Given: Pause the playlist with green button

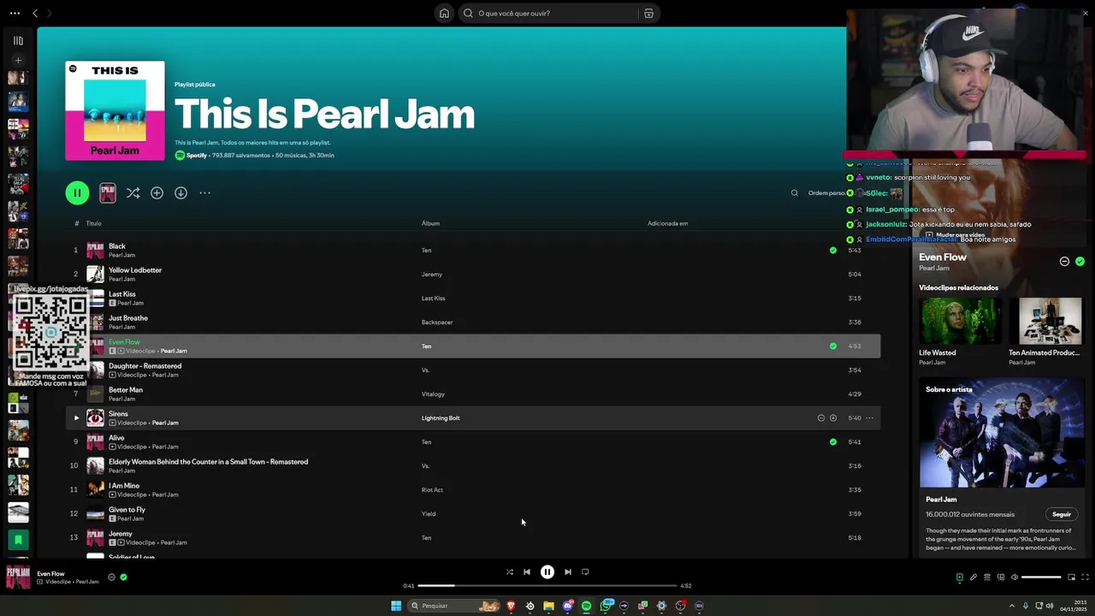Looking at the screenshot, I should point(77,192).
